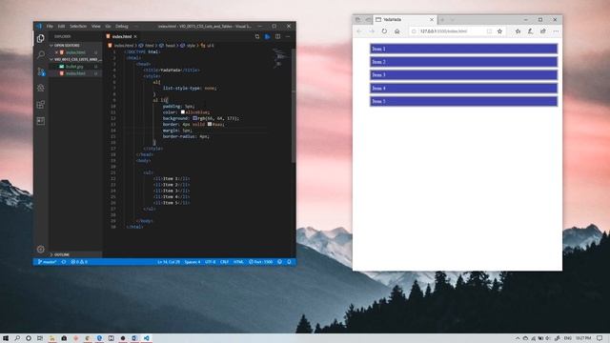Change indentation via Spaces: 4
Viewport: 610px width, 343px height.
193,262
